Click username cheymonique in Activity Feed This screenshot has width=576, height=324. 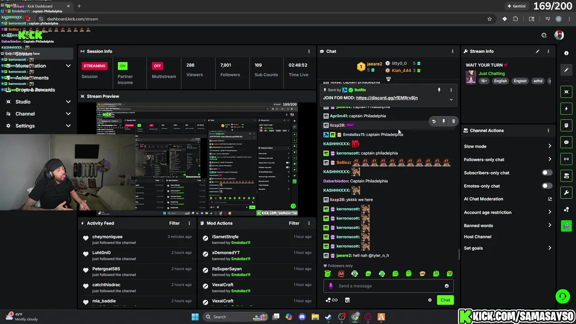(107, 237)
